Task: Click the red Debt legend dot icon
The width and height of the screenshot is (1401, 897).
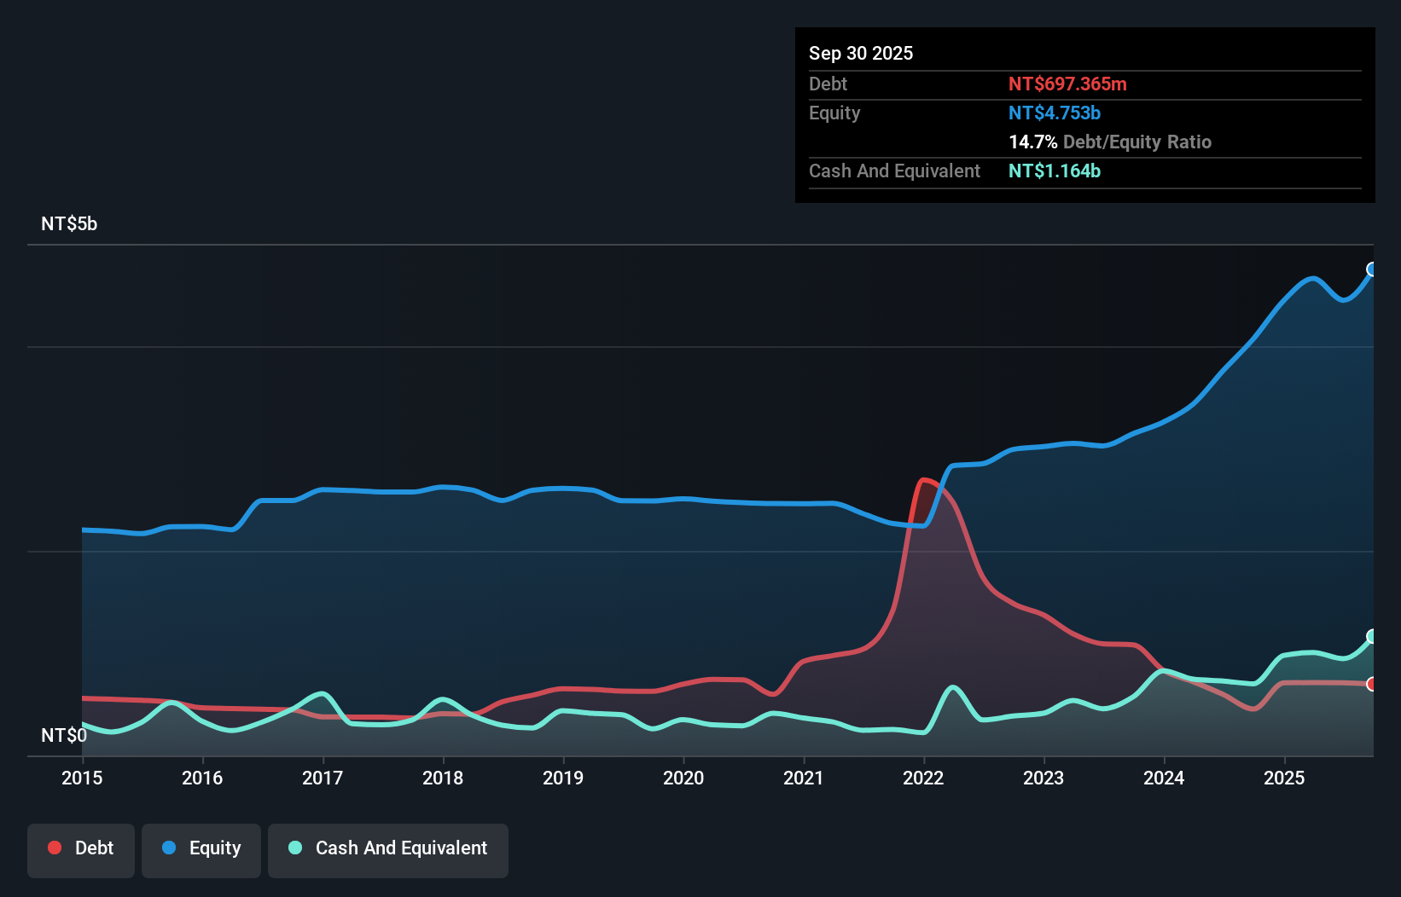Action: point(54,848)
